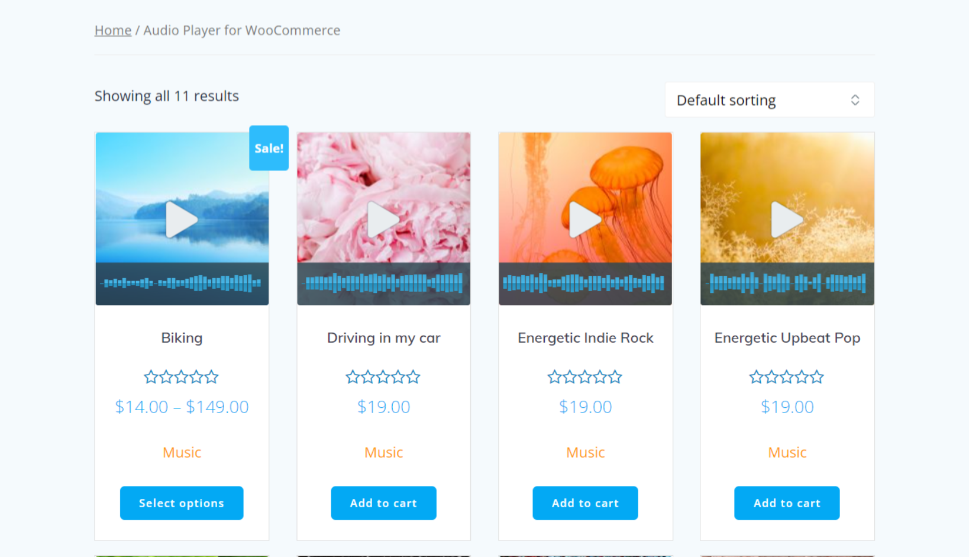Click the Sale! badge on Biking
This screenshot has height=557, width=969.
[269, 148]
